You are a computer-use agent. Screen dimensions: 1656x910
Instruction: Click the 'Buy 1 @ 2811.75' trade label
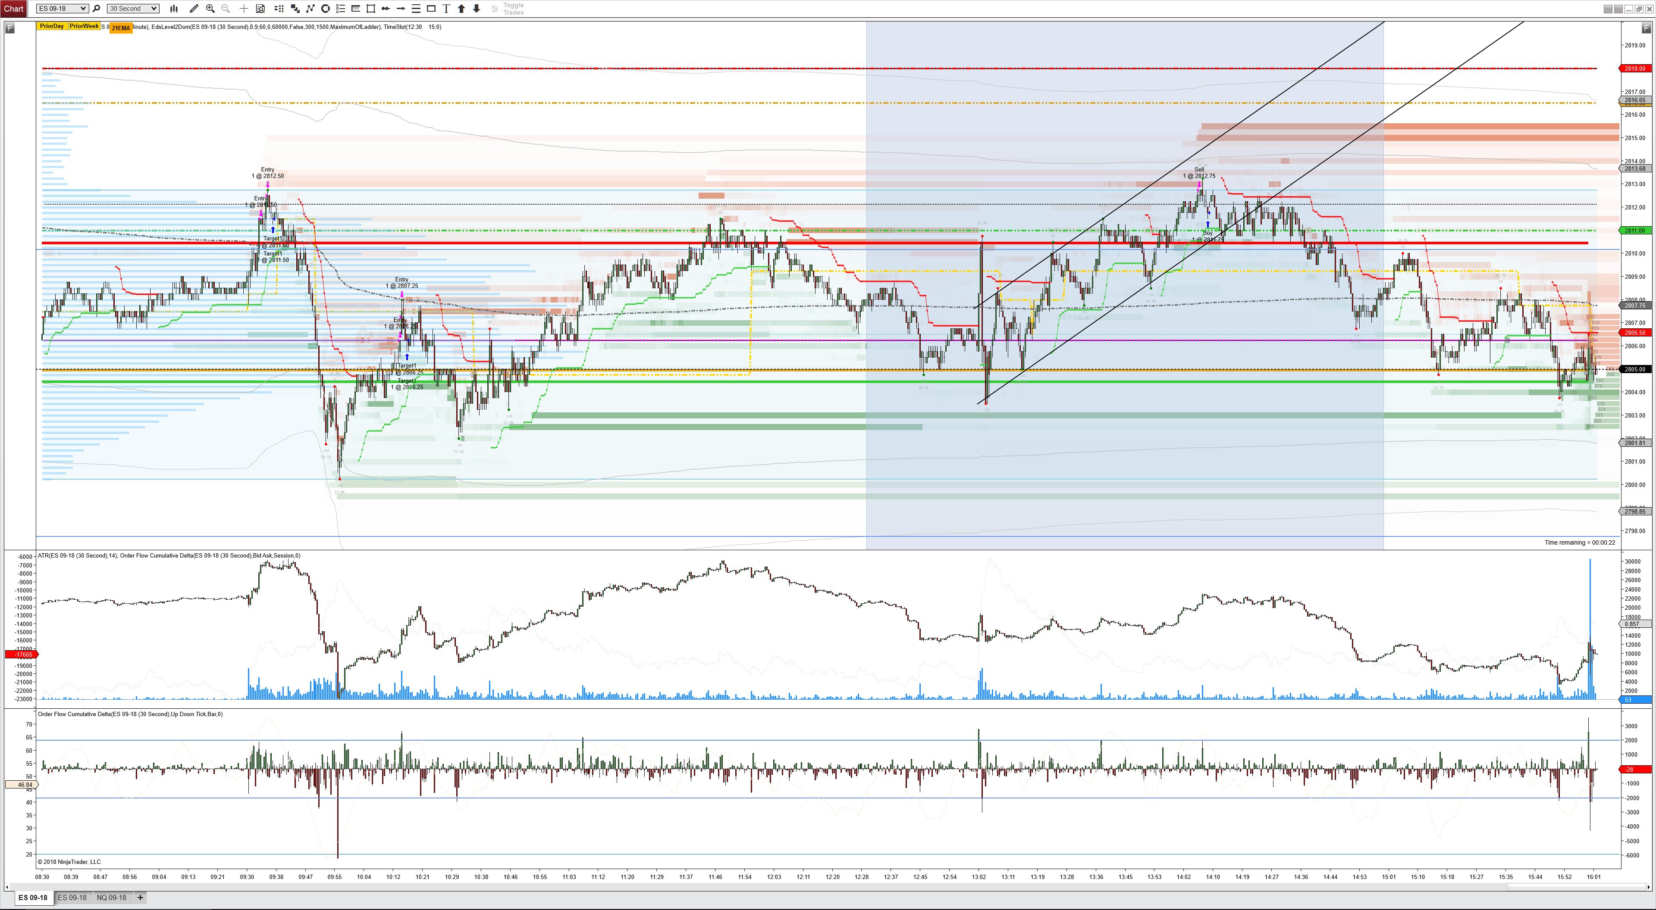tap(1208, 236)
